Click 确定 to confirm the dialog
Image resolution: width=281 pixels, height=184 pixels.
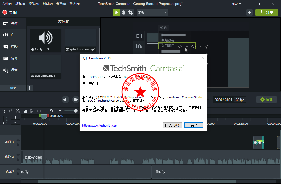[x=194, y=125]
